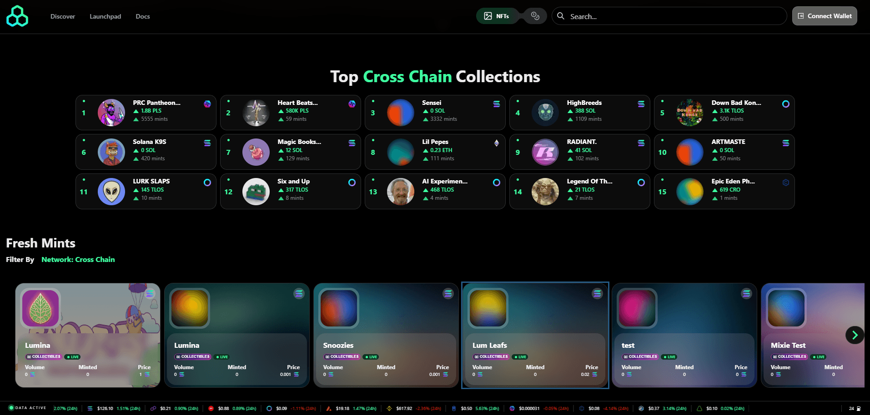Click the Cronos chain icon on Epic Eden card

[786, 182]
